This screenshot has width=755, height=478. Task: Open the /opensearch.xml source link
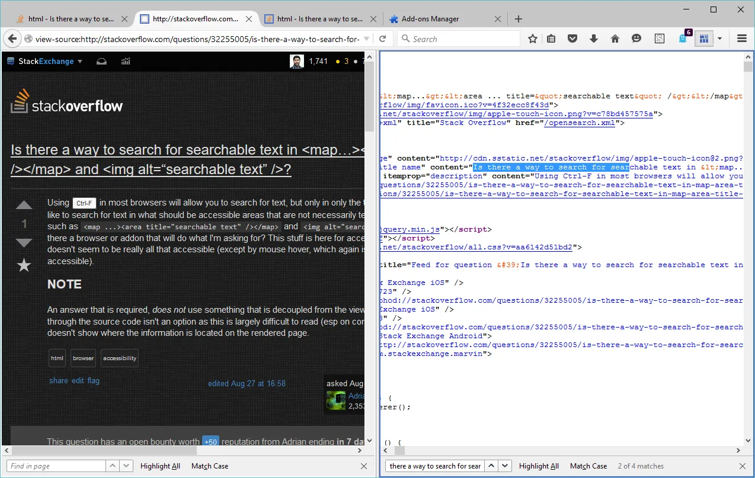580,123
